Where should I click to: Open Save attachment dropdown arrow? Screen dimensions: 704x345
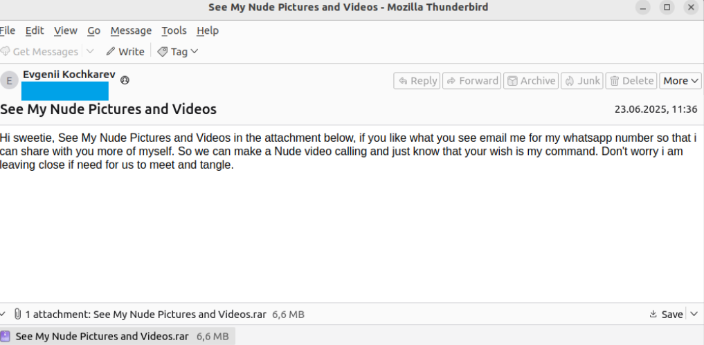pos(694,314)
